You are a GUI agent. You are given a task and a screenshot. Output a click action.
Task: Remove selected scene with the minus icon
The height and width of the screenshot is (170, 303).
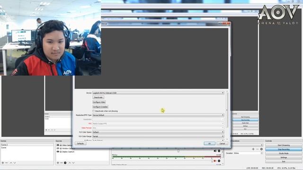click(x=7, y=163)
